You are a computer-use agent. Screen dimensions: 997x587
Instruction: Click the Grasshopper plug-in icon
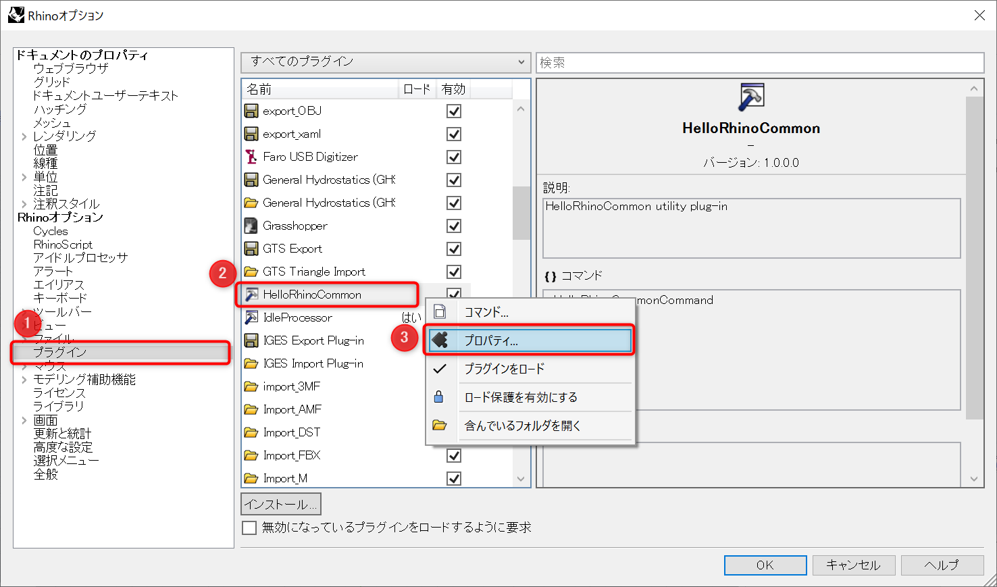tap(251, 226)
